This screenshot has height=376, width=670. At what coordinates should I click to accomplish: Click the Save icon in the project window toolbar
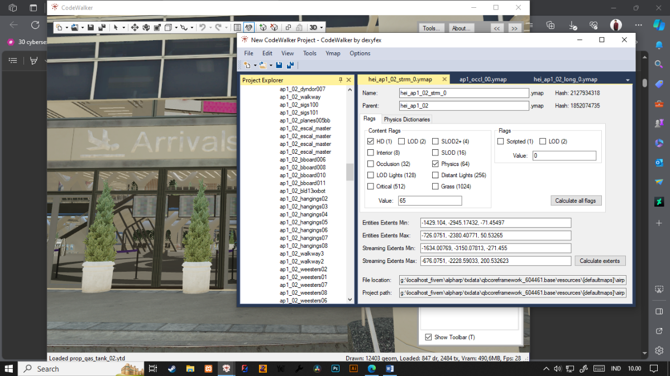(279, 65)
